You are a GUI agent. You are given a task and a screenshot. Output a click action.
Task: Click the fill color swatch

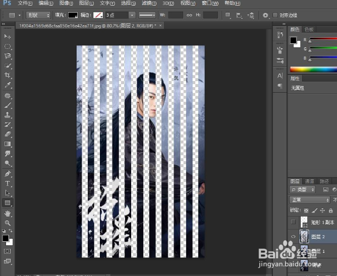(x=73, y=15)
